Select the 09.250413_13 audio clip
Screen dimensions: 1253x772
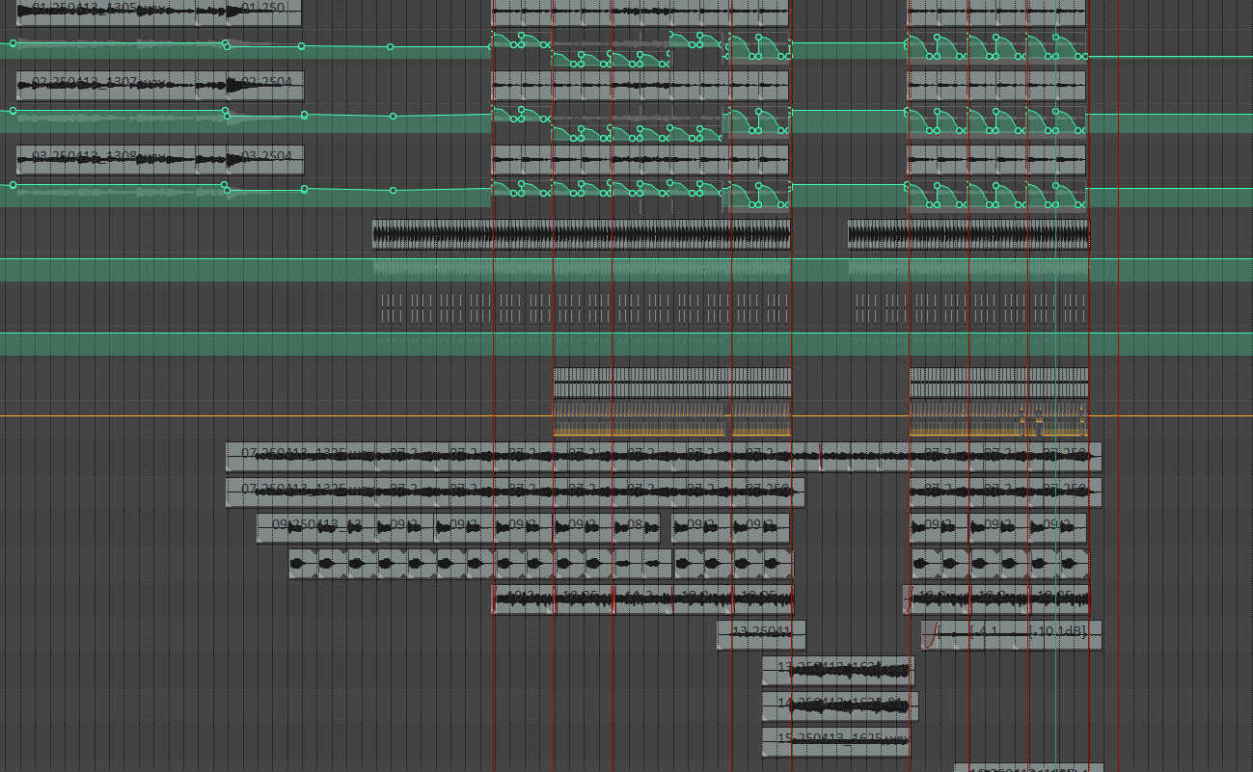click(x=316, y=528)
